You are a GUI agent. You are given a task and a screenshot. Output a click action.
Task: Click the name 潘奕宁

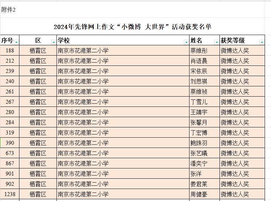click(x=199, y=163)
